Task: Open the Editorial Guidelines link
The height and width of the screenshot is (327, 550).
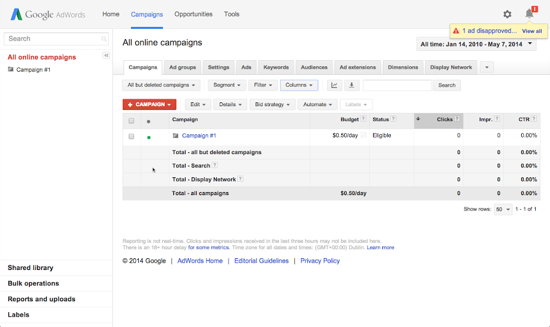Action: coord(261,261)
